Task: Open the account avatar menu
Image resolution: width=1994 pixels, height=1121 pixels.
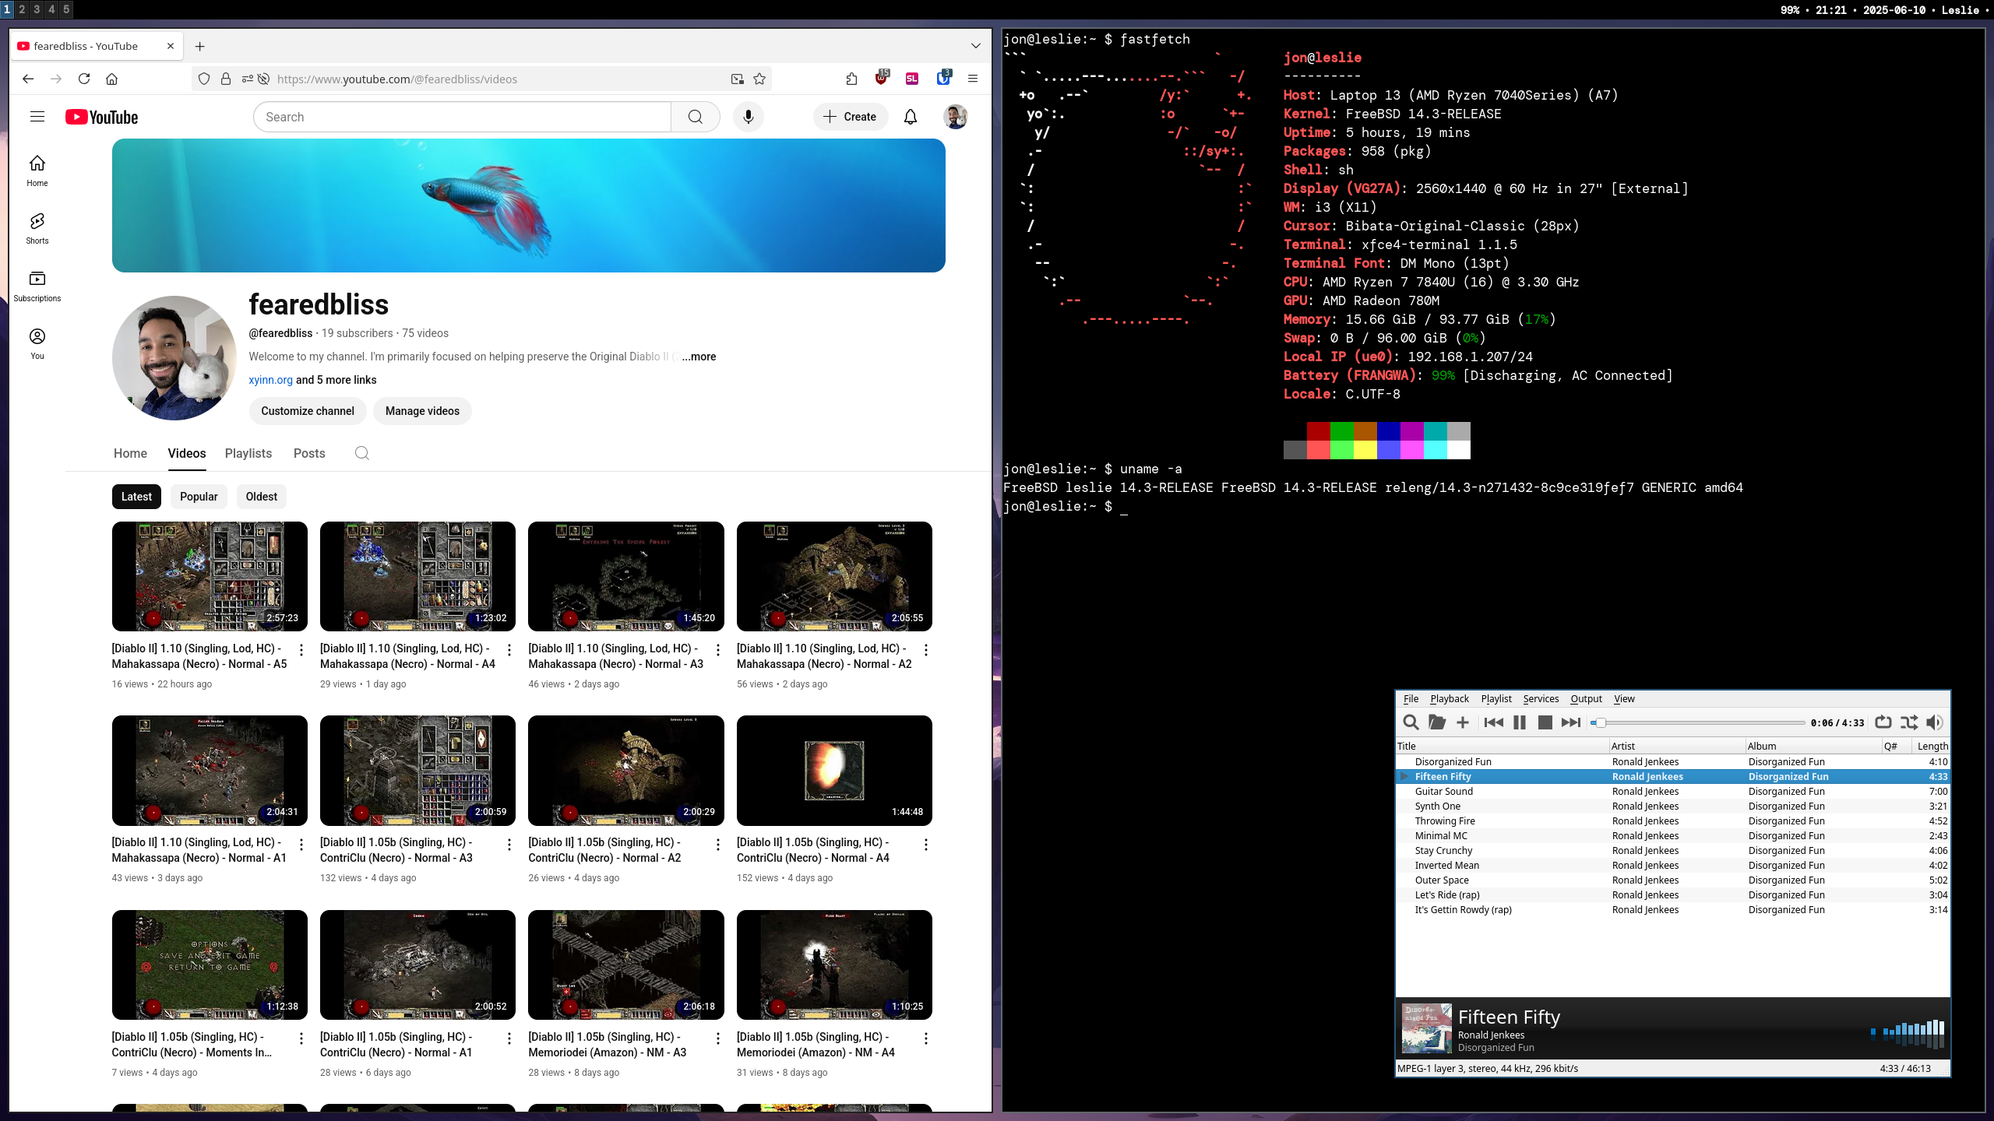Action: tap(955, 117)
